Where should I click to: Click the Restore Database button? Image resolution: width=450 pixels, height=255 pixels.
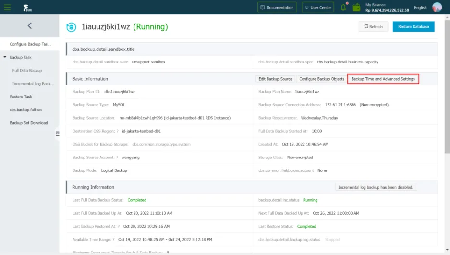click(413, 27)
